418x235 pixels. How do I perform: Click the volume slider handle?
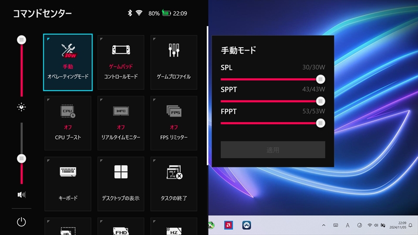[x=21, y=159]
